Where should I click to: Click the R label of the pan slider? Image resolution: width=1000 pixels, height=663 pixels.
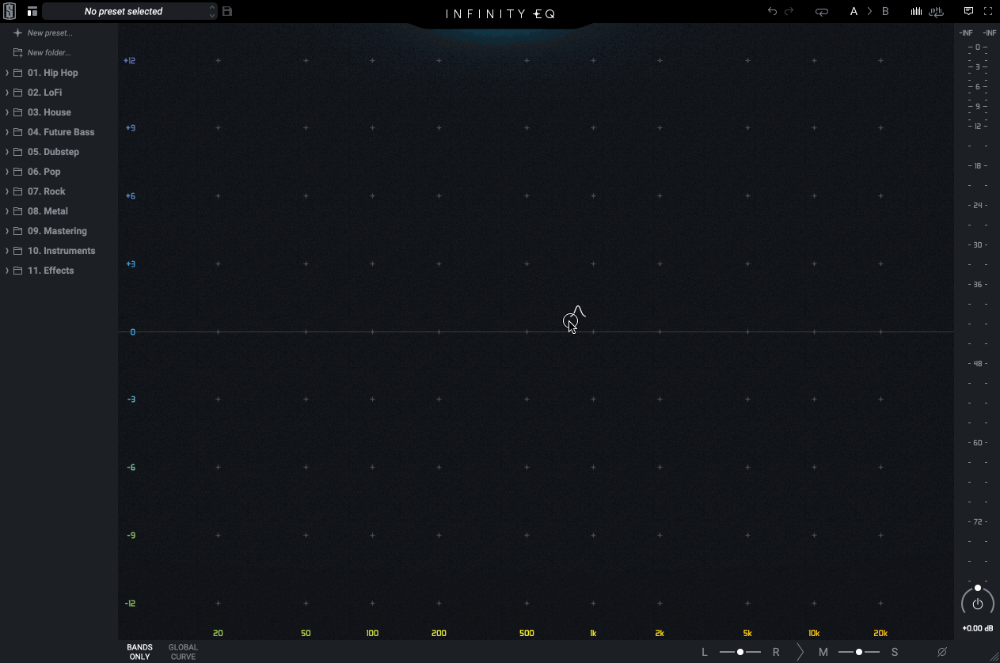(x=776, y=652)
